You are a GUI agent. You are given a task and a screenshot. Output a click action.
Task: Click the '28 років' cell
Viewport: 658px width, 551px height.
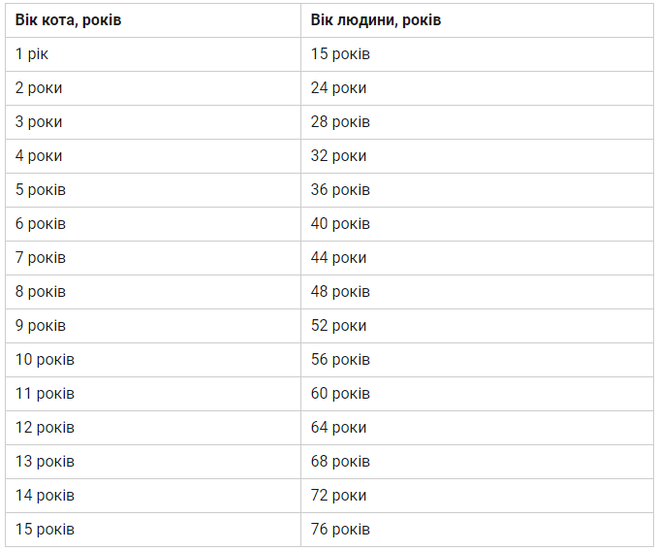(340, 122)
